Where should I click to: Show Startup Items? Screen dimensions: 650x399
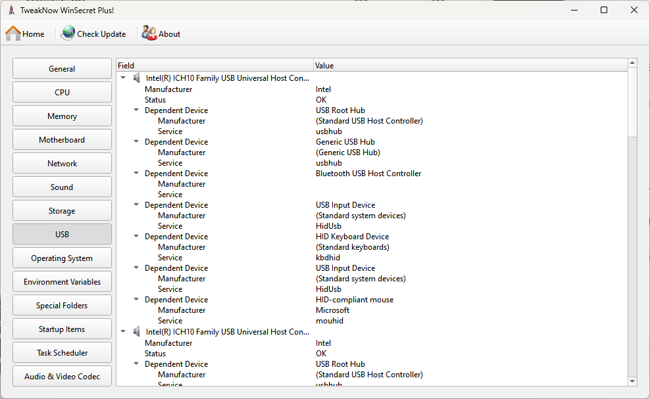(x=63, y=329)
